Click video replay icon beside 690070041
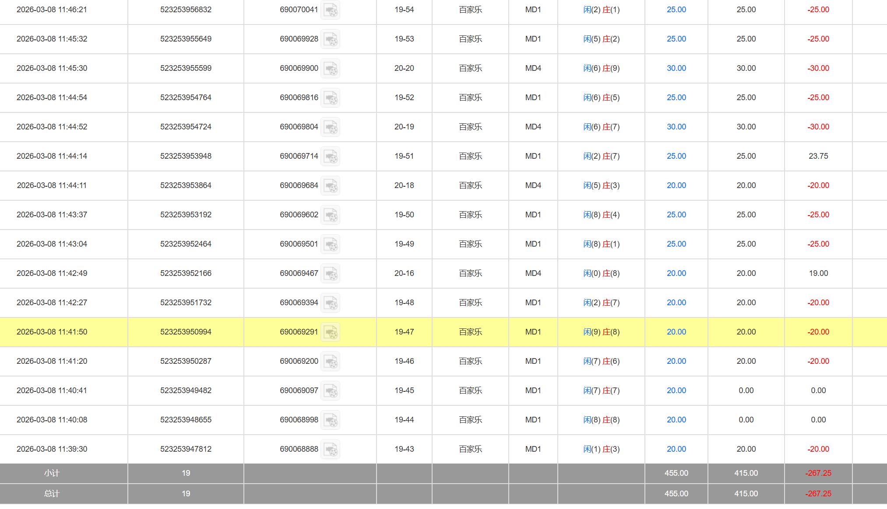This screenshot has height=509, width=887. pos(331,10)
